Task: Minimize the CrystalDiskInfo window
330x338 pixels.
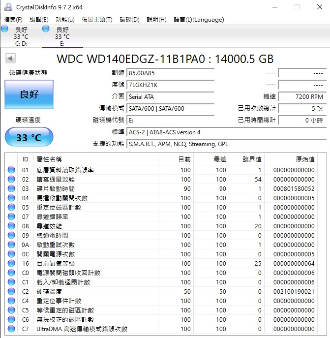Action: click(x=275, y=7)
